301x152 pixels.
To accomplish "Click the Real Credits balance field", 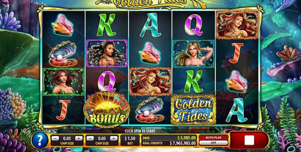I will 169,143.
